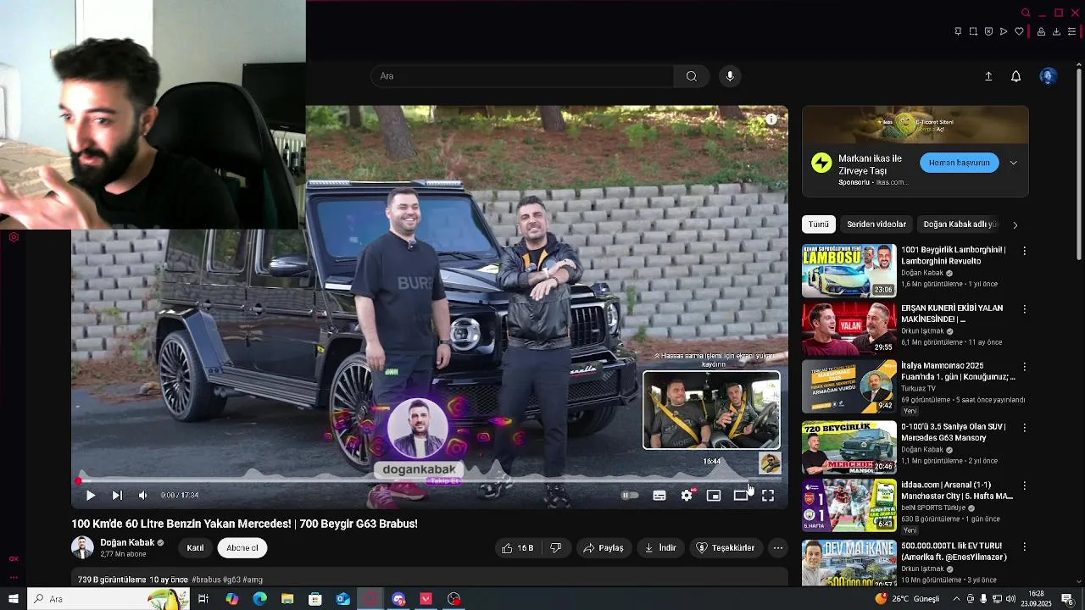The height and width of the screenshot is (610, 1085).
Task: Open options for G63 Mansory video
Action: (1024, 427)
